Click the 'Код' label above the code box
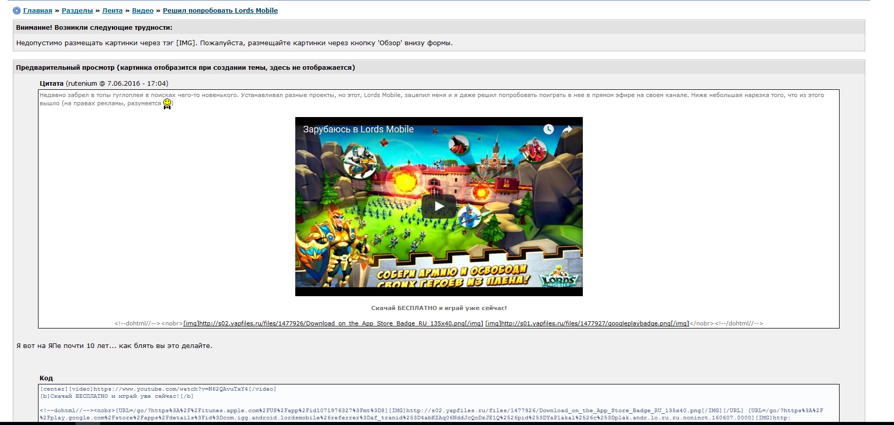 (46, 378)
